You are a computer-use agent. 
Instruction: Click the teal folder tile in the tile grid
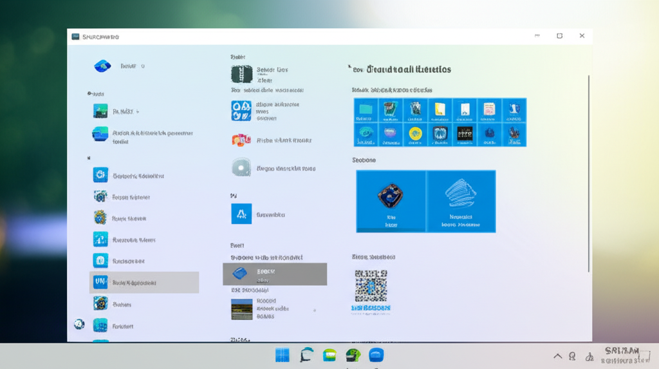point(366,110)
